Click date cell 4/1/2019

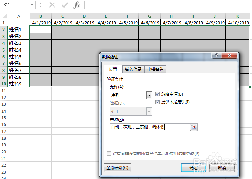coord(41,23)
